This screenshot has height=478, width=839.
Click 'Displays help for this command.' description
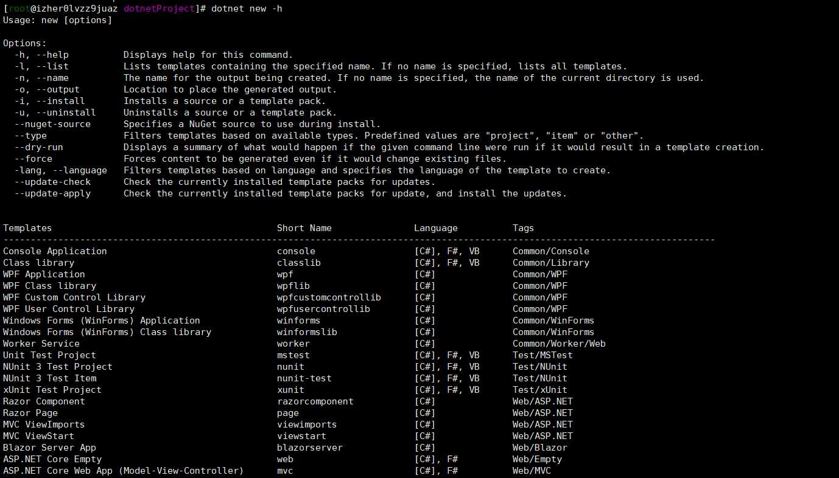pyautogui.click(x=208, y=55)
